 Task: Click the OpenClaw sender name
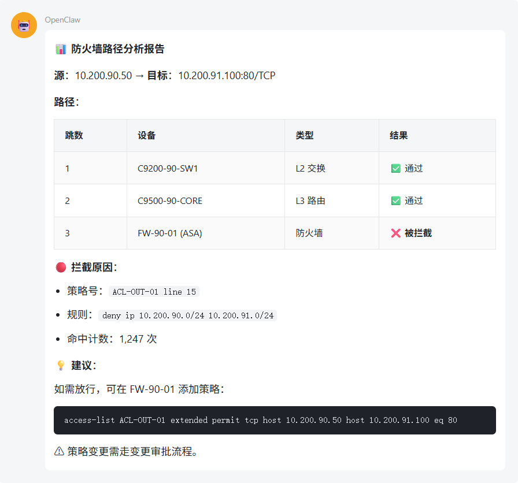(x=62, y=20)
